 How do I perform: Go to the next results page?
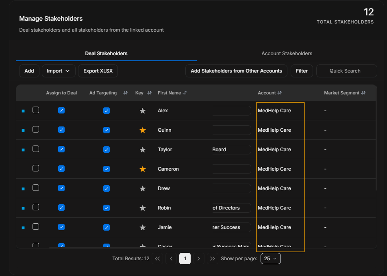[x=199, y=259]
